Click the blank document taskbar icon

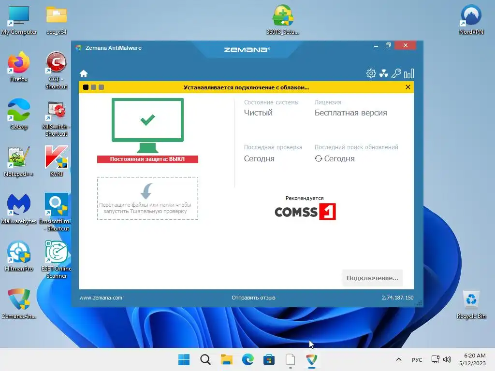click(x=291, y=359)
